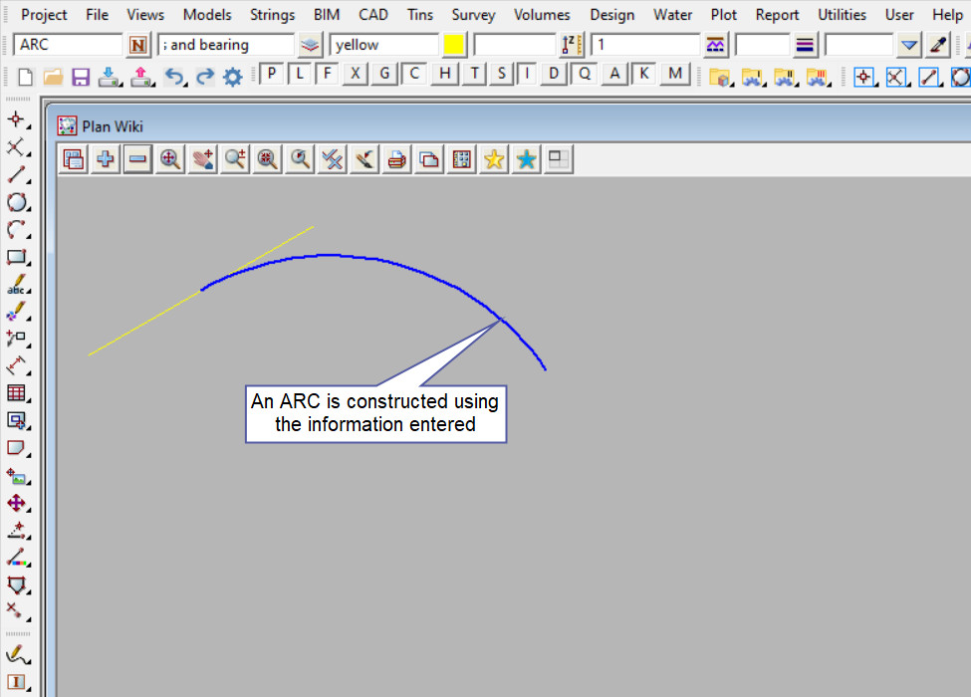Toggle the M snap button

coord(676,74)
